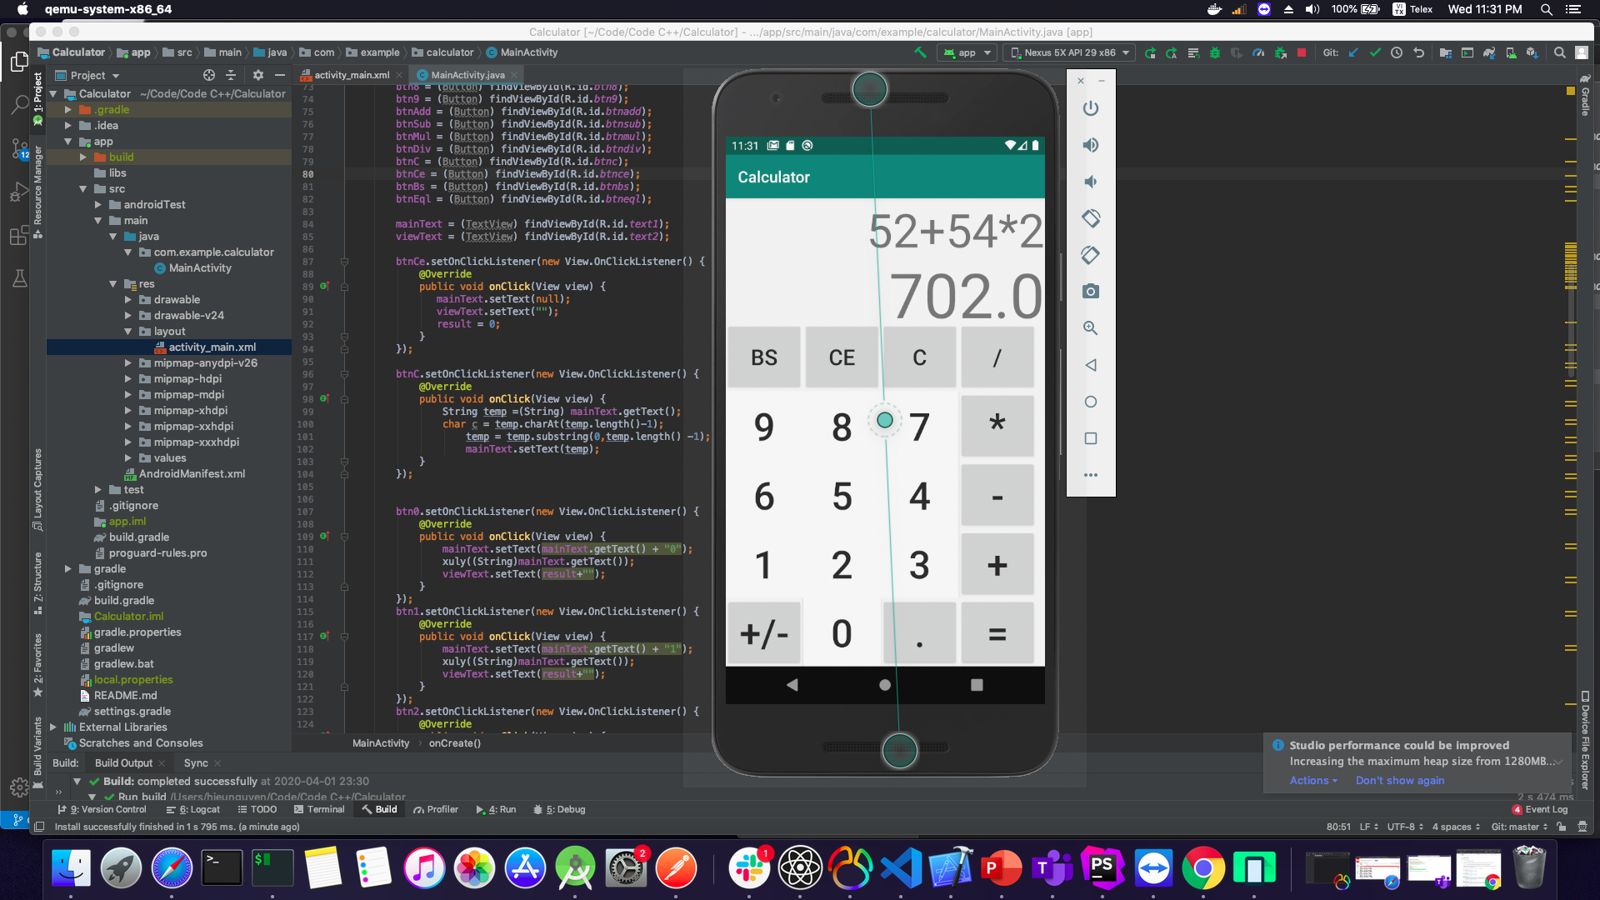Run the app with the Debug icon
The height and width of the screenshot is (900, 1600).
[1216, 52]
